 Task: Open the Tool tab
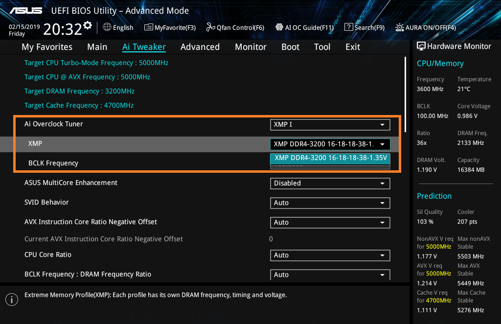(x=322, y=47)
